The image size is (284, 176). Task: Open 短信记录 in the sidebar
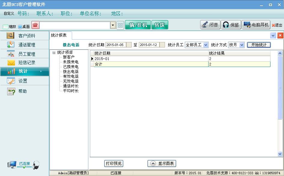25,63
